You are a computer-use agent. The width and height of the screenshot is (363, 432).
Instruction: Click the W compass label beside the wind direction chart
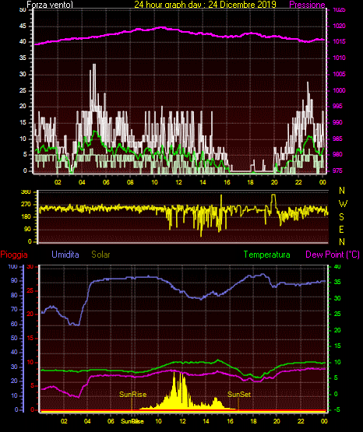coord(343,204)
